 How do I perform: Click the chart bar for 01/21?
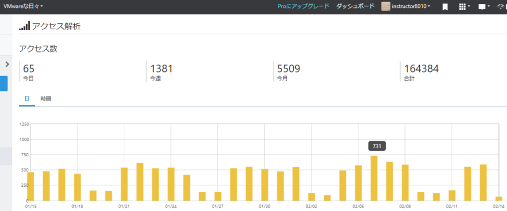pos(124,184)
